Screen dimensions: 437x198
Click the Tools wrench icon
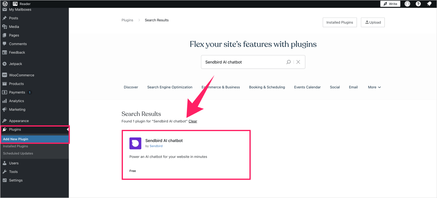5,172
